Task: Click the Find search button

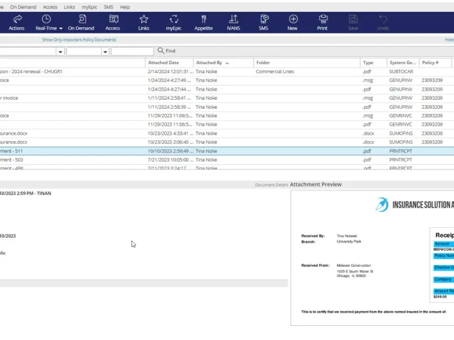Action: click(166, 51)
